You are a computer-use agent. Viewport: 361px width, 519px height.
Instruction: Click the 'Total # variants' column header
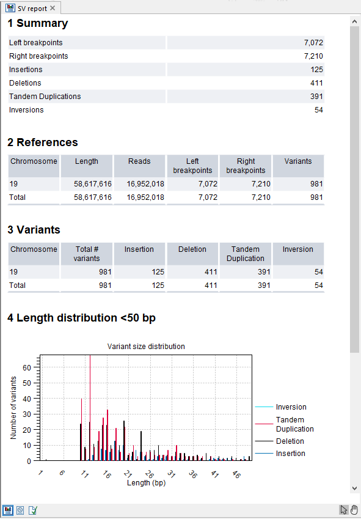pos(87,254)
